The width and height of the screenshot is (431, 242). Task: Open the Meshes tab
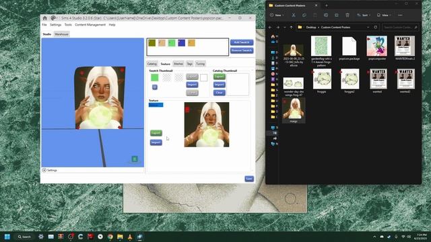point(178,64)
